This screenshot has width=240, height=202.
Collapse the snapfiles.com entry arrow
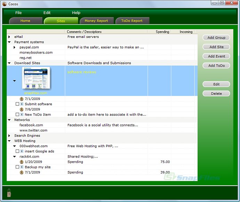(x=14, y=81)
